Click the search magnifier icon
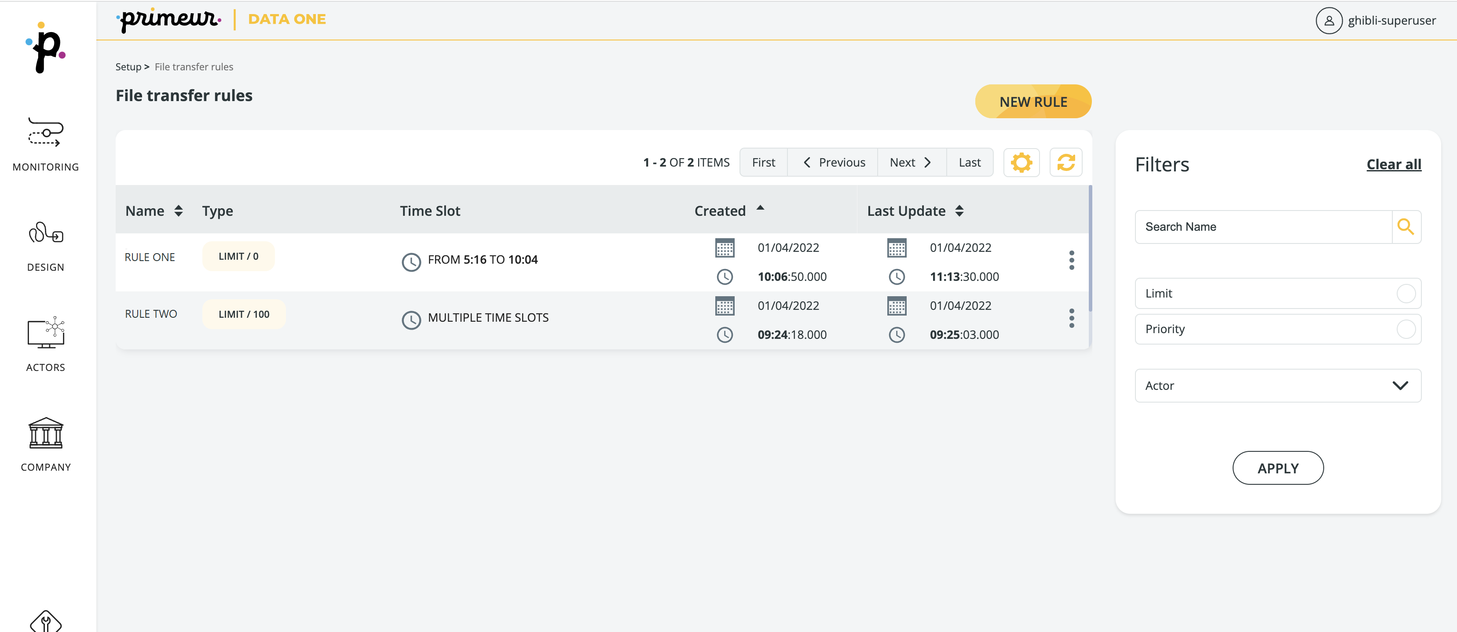 tap(1406, 227)
